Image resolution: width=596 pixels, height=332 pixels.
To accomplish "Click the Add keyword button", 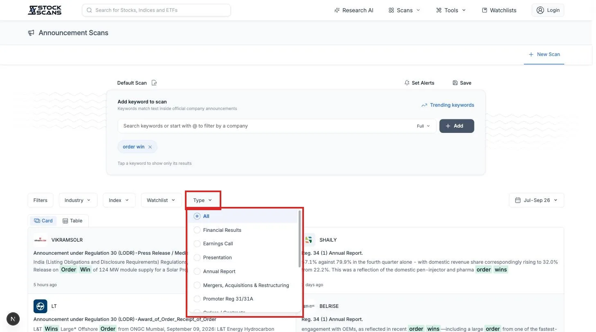I will [457, 126].
